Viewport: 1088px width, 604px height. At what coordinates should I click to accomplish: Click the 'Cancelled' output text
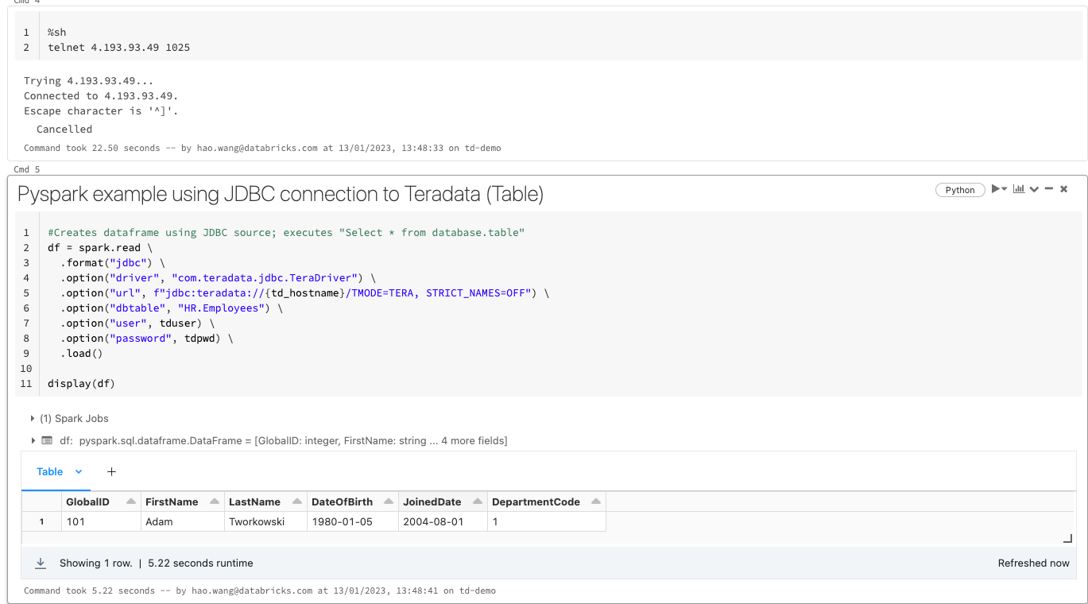coord(64,129)
